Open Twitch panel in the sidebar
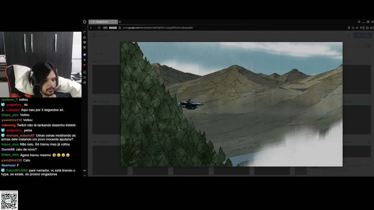The height and width of the screenshot is (210, 374). [85, 55]
